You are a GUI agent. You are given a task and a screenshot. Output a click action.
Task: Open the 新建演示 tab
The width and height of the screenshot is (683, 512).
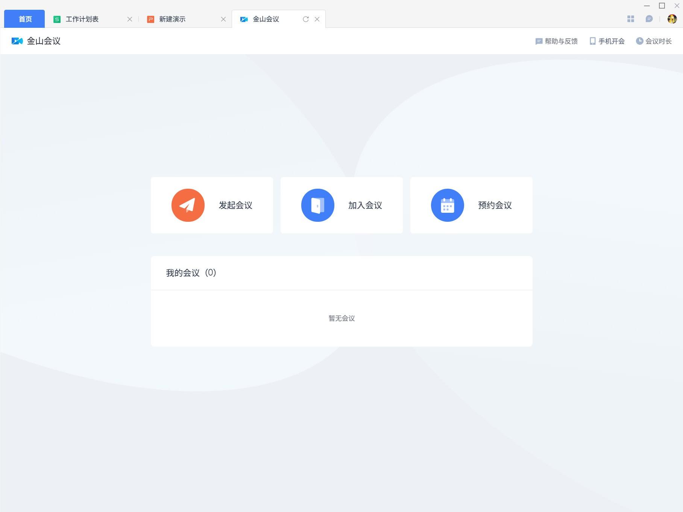(172, 19)
